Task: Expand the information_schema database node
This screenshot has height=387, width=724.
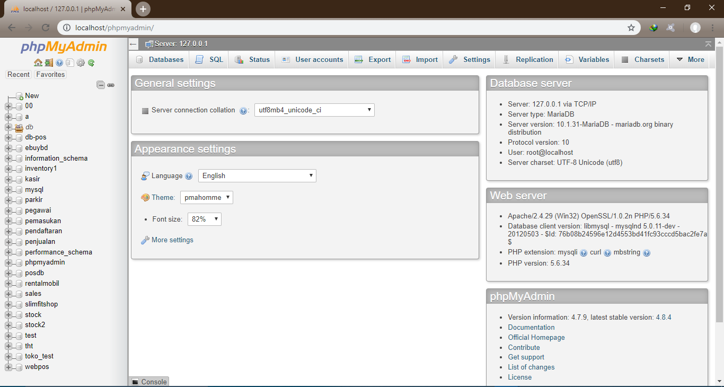Action: click(8, 159)
